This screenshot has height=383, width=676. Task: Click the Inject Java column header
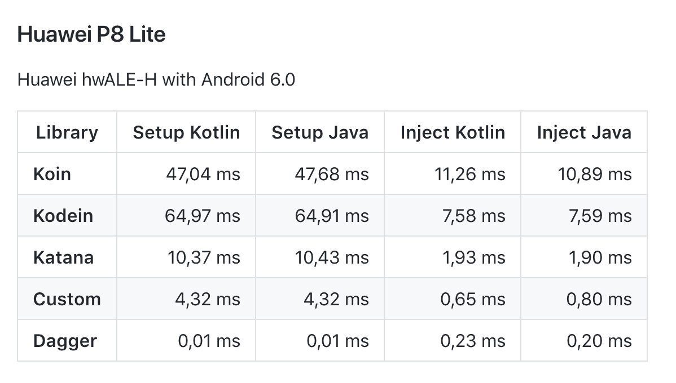click(584, 132)
